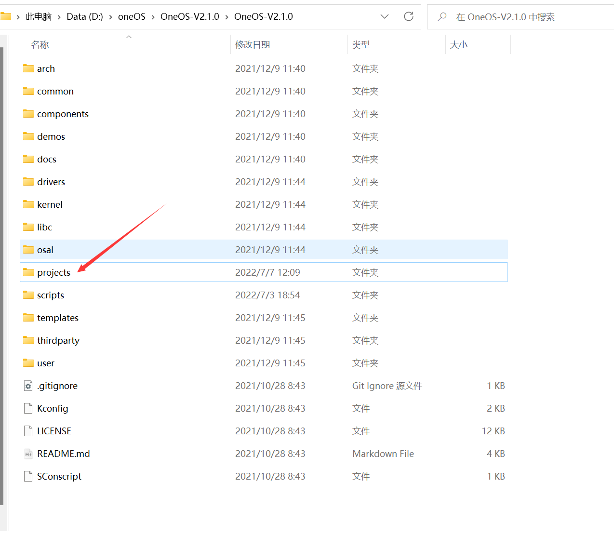
Task: Click the 12 KB size of LICENSE
Action: 493,431
